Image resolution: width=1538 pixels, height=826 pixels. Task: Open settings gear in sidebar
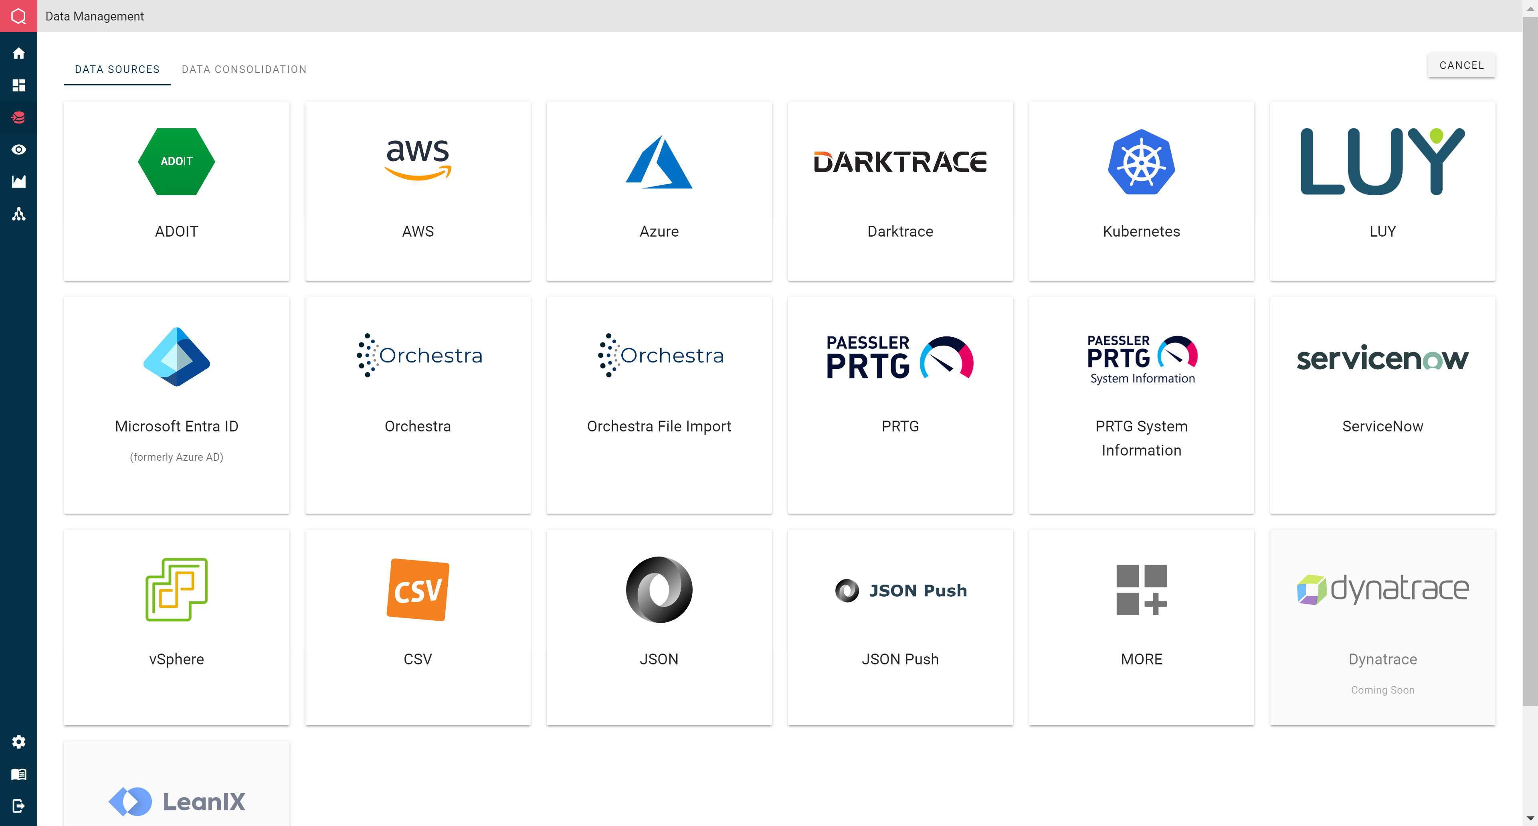pos(18,742)
